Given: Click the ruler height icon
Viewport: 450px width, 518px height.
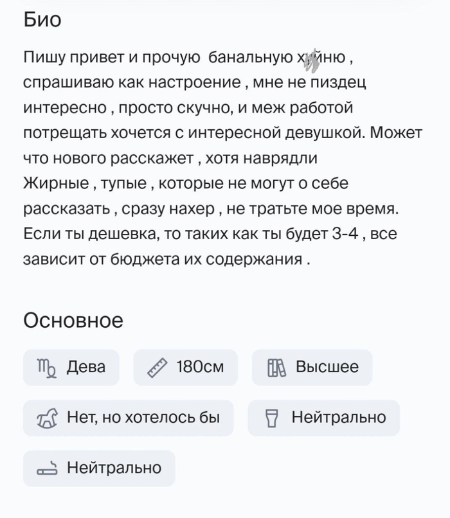Looking at the screenshot, I should [x=157, y=368].
